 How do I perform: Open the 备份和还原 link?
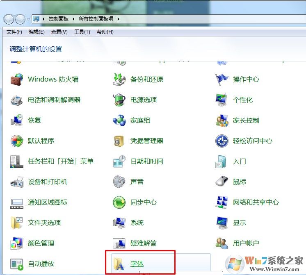[147, 80]
